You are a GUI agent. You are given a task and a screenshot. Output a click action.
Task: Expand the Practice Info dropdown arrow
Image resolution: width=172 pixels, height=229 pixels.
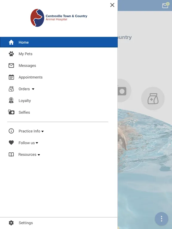[x=43, y=131]
